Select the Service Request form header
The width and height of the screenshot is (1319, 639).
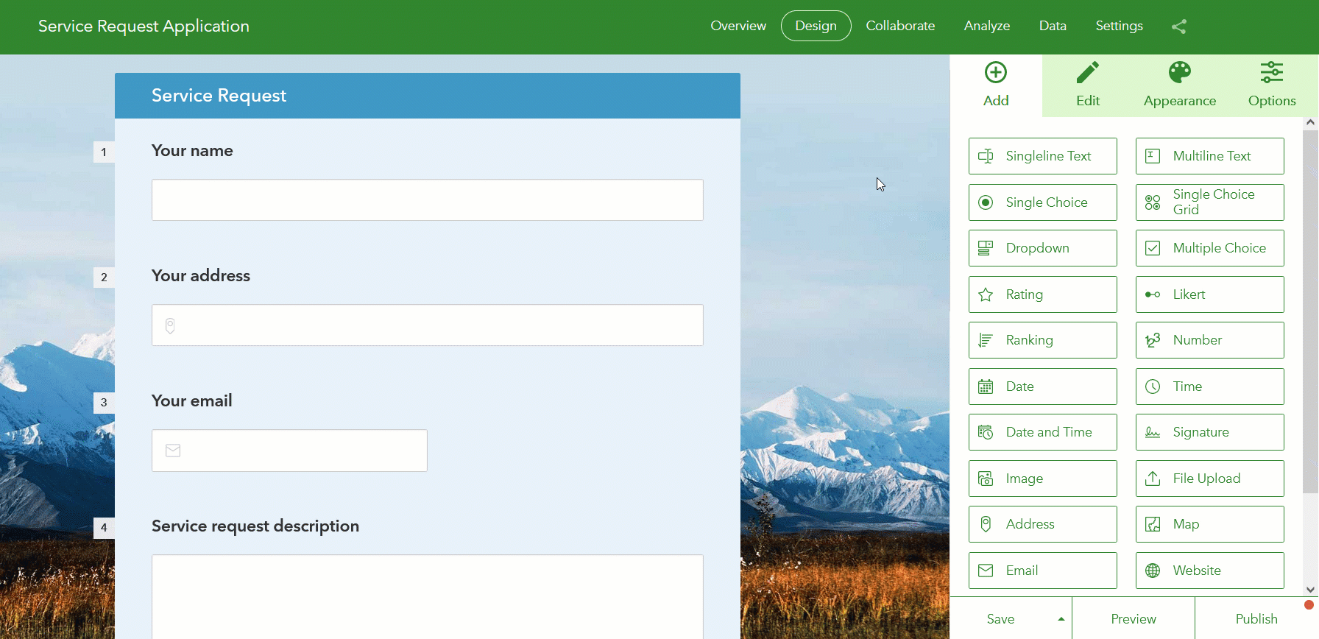point(428,96)
